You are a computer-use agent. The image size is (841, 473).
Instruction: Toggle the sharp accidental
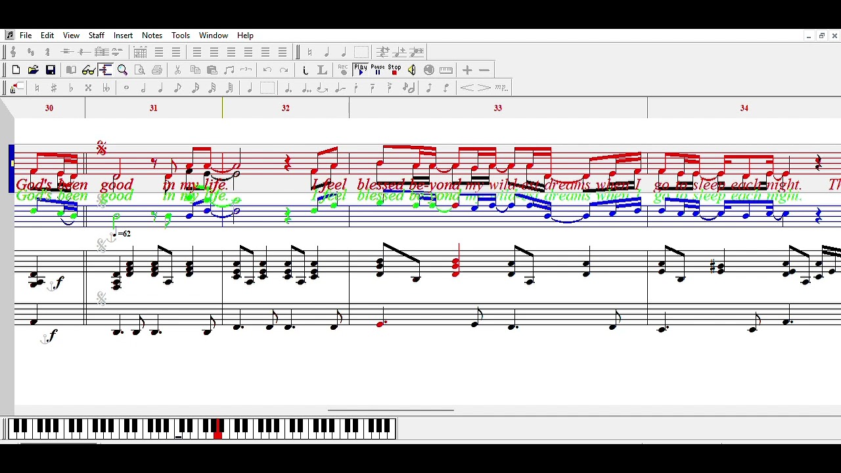[54, 88]
